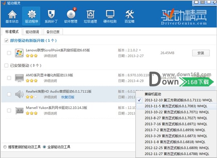217x158 pixels.
Task: Switch to the 标准模式 tab
Action: click(12, 32)
